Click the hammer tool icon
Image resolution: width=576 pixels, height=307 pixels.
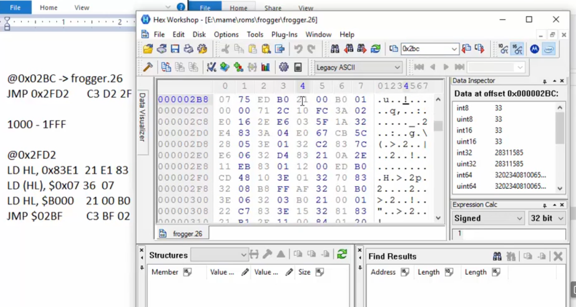(148, 67)
